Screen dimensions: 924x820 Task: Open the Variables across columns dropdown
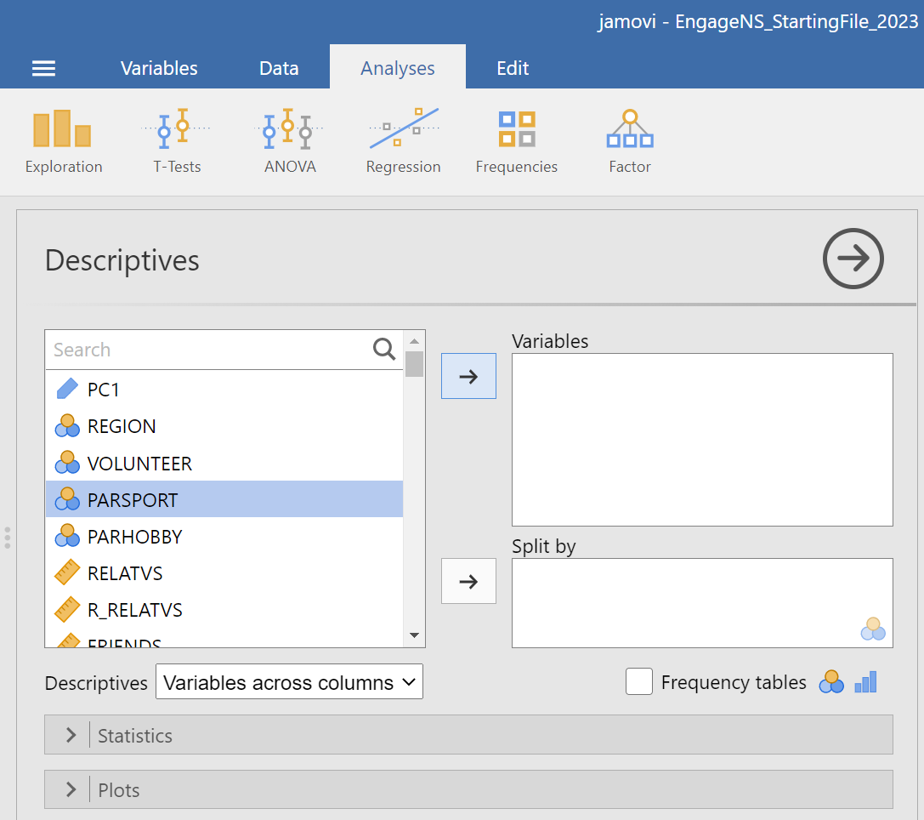pos(289,682)
